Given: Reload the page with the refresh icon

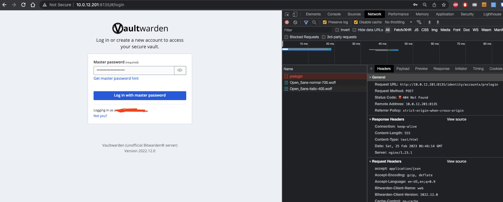Looking at the screenshot, I should [x=23, y=5].
